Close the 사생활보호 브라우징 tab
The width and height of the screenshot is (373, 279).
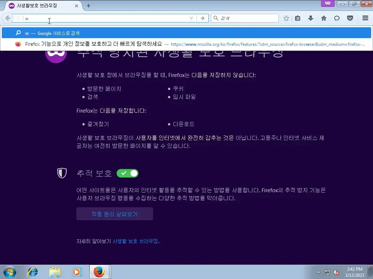(76, 6)
